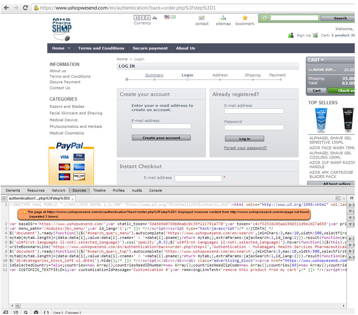The image size is (358, 315).
Task: Close the authentication source file tab
Action: tap(73, 199)
